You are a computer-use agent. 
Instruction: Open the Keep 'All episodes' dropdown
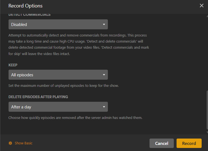[55, 75]
